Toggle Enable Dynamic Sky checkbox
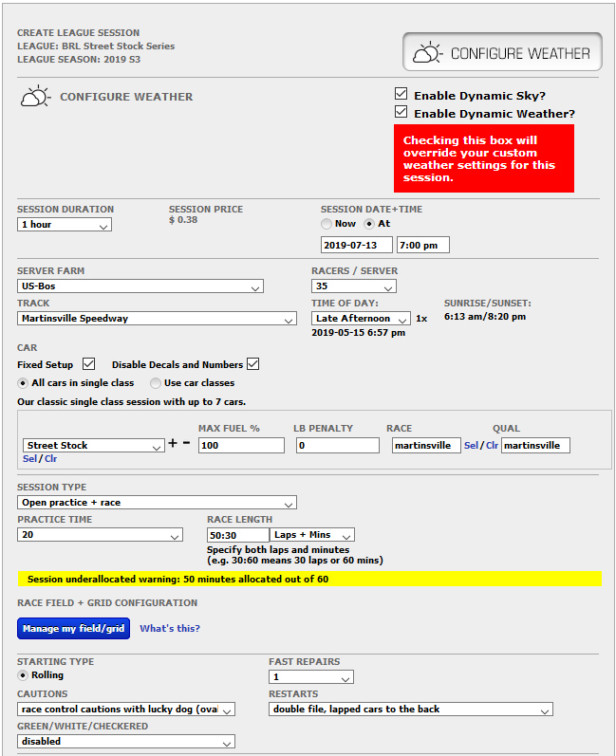 pos(401,95)
